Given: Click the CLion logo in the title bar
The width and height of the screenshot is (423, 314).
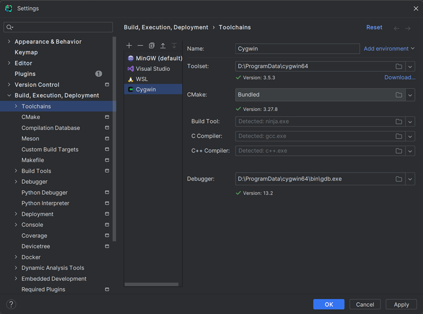Looking at the screenshot, I should point(9,8).
